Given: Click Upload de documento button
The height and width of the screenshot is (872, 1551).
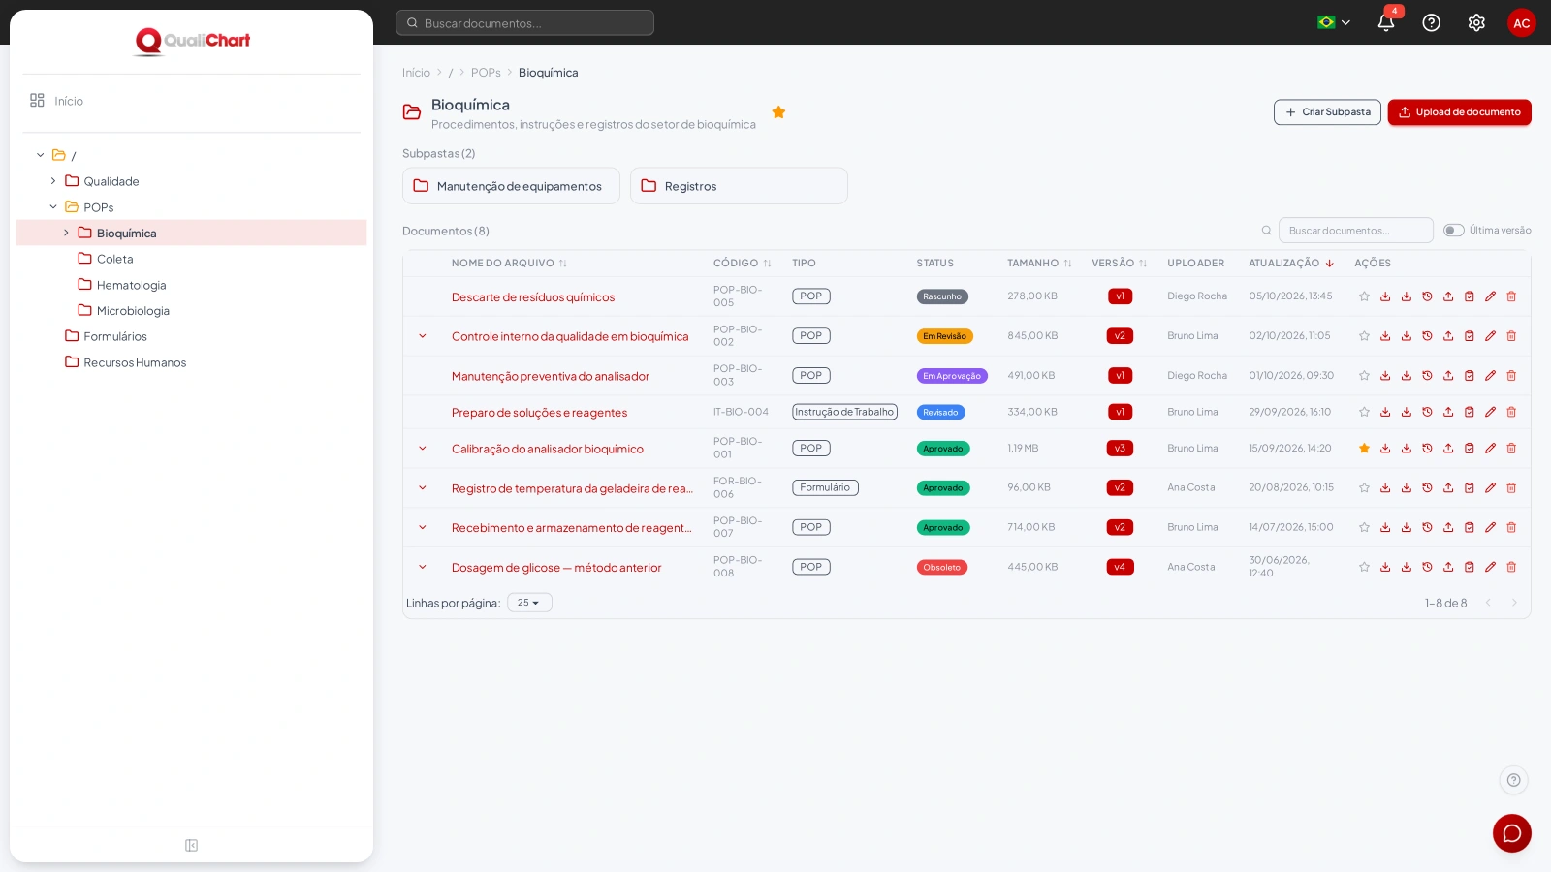Looking at the screenshot, I should coord(1459,112).
